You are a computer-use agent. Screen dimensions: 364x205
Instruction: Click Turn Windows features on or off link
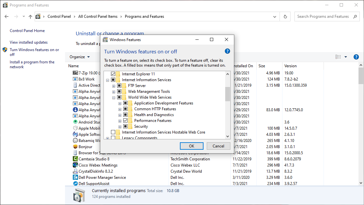tap(34, 52)
